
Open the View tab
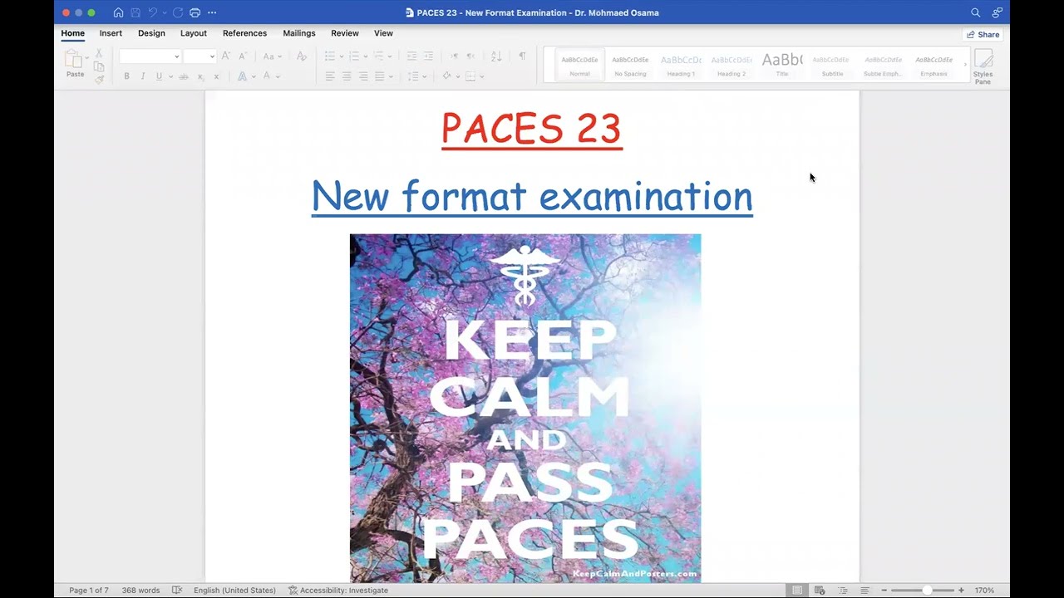383,33
